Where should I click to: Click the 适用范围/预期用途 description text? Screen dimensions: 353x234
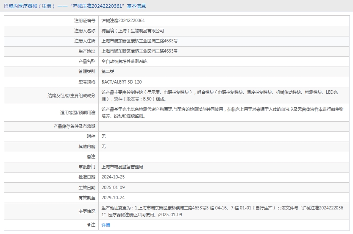coord(220,112)
